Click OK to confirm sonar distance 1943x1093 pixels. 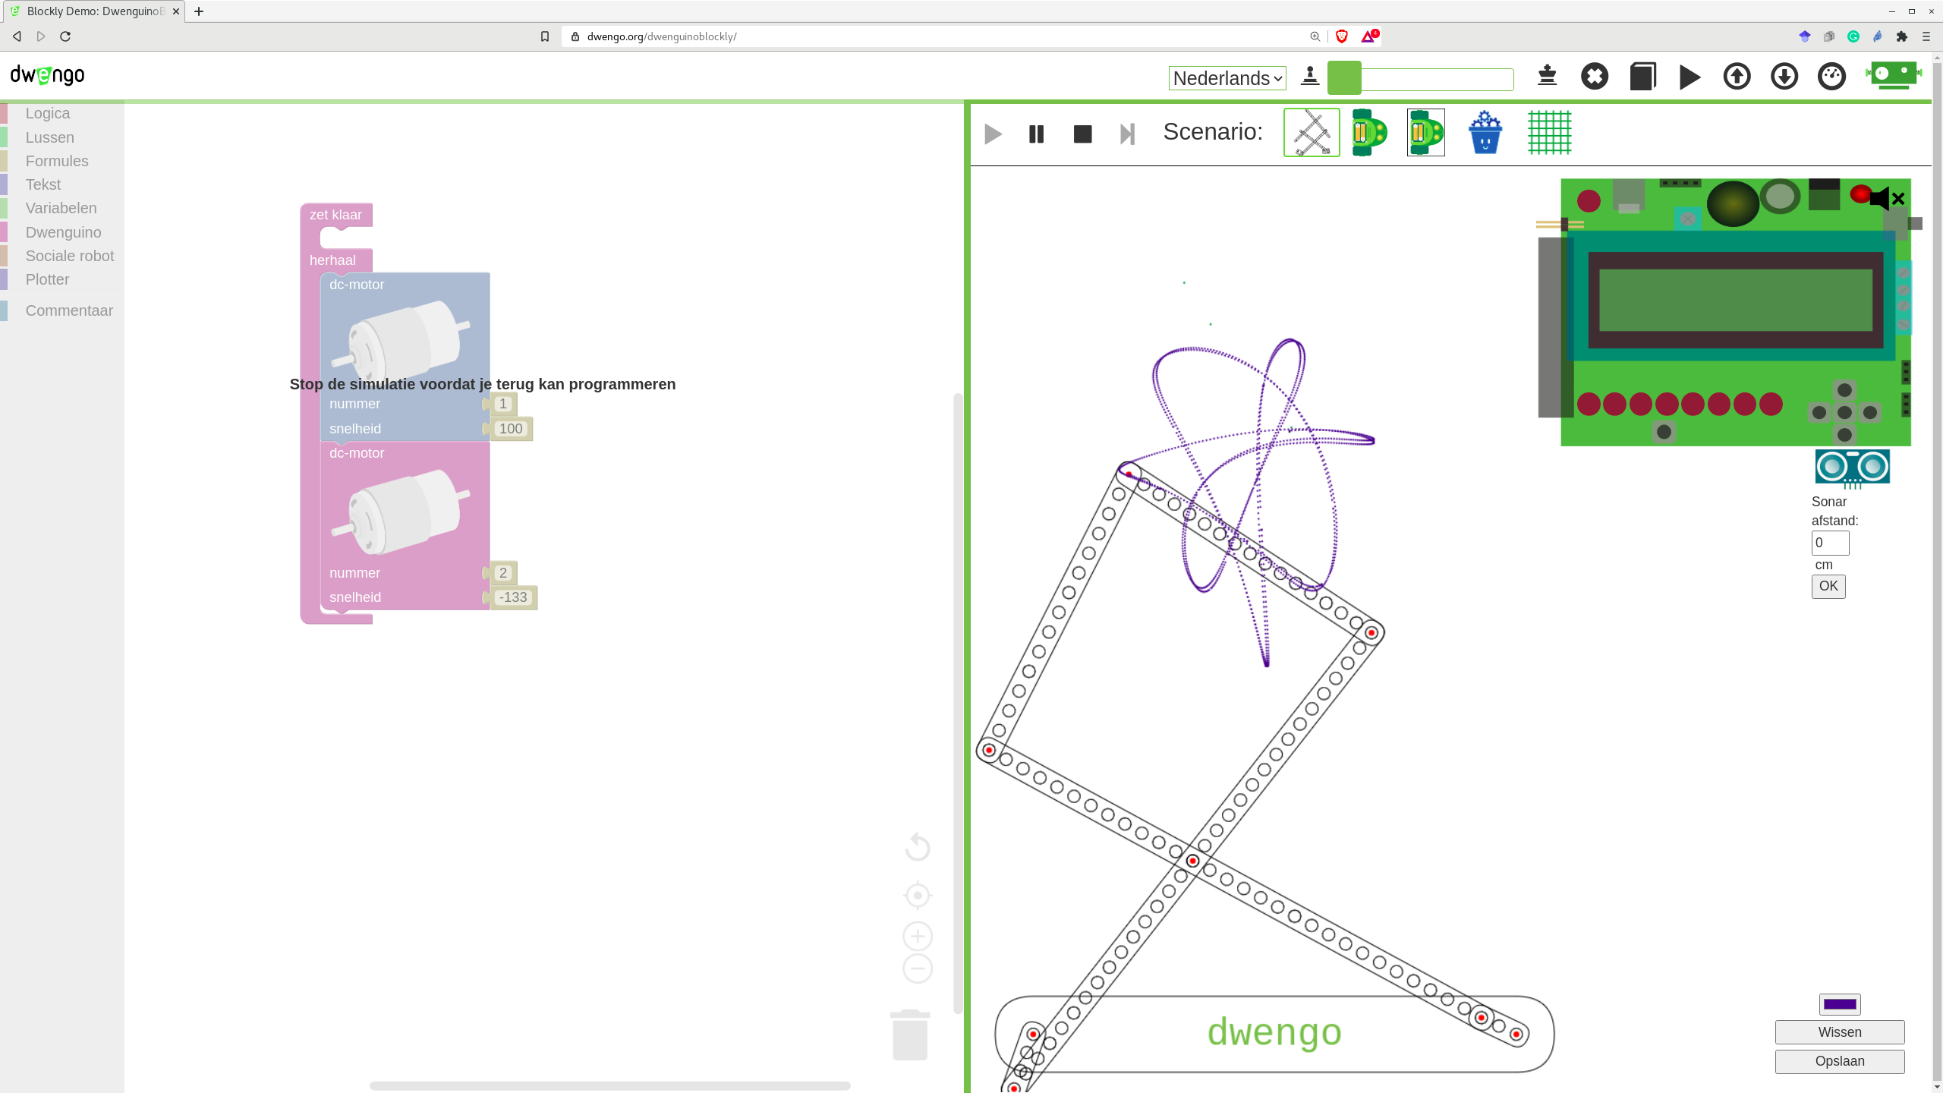coord(1828,586)
